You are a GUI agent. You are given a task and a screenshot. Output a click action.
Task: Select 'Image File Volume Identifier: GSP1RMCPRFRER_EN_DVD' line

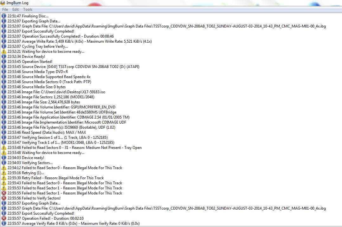tap(61, 107)
